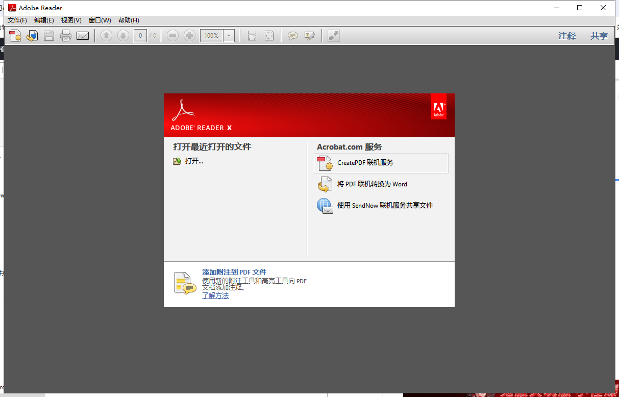Image resolution: width=619 pixels, height=397 pixels.
Task: Click the previous page arrow button
Action: [106, 36]
